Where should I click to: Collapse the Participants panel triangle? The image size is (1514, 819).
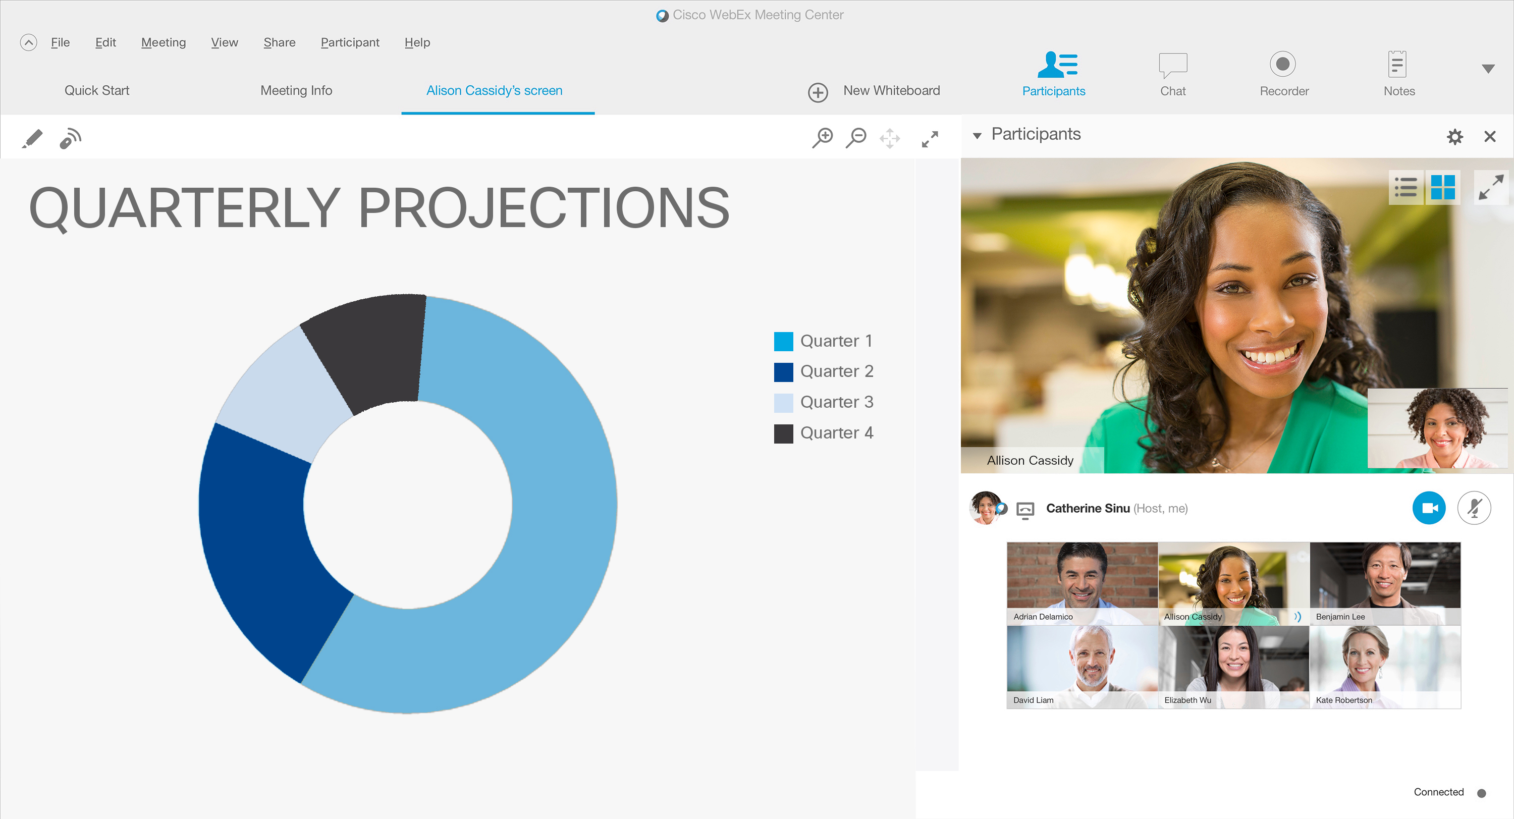click(x=977, y=136)
